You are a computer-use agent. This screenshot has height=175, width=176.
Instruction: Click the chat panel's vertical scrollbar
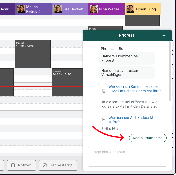point(170,60)
